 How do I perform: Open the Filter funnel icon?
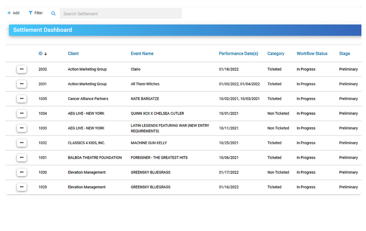click(x=30, y=13)
